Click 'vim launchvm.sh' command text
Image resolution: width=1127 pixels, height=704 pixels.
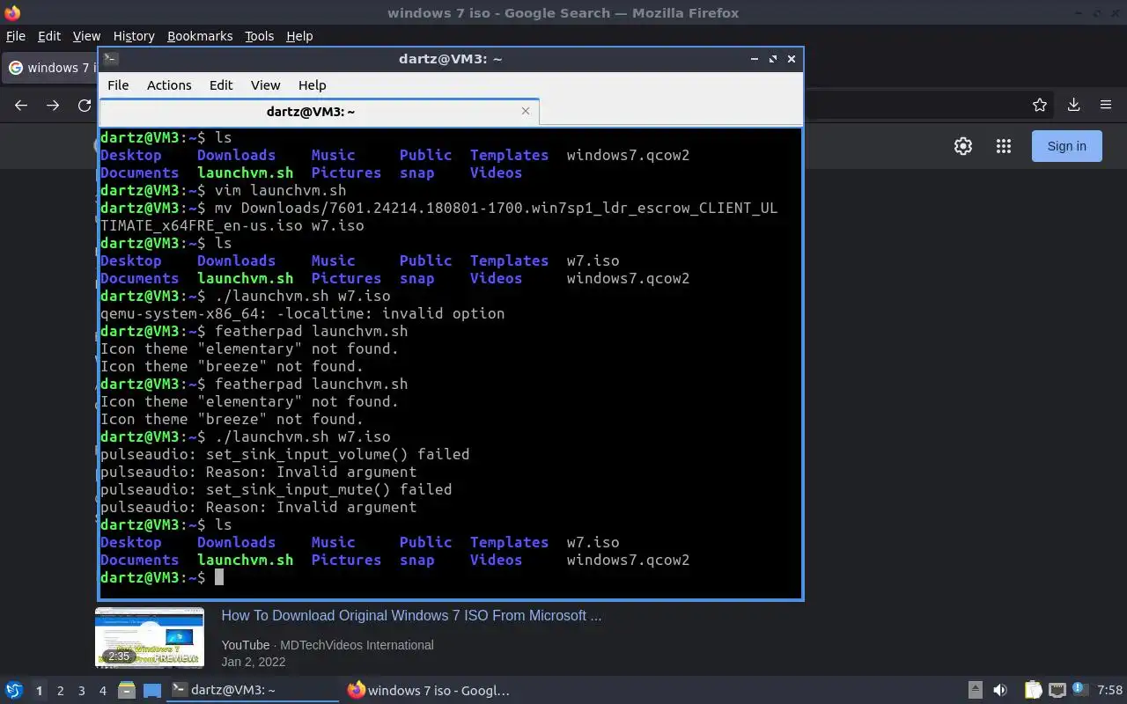click(281, 190)
